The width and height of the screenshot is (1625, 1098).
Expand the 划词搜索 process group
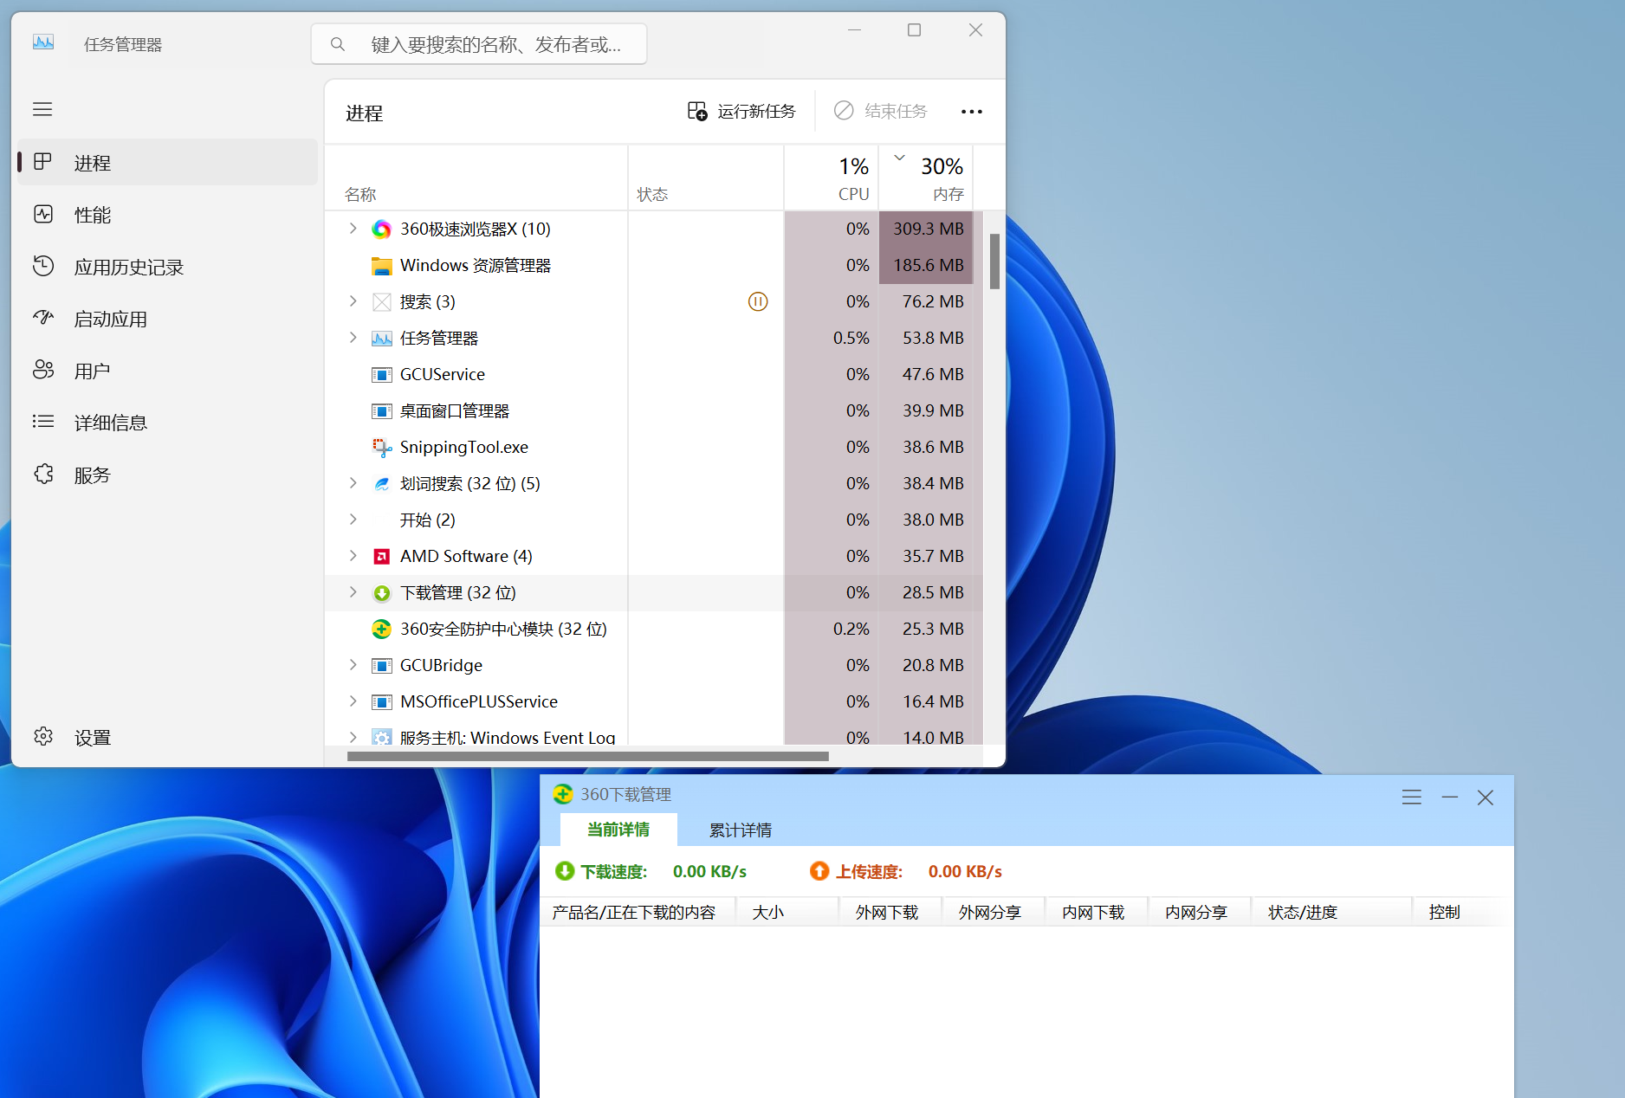(353, 483)
